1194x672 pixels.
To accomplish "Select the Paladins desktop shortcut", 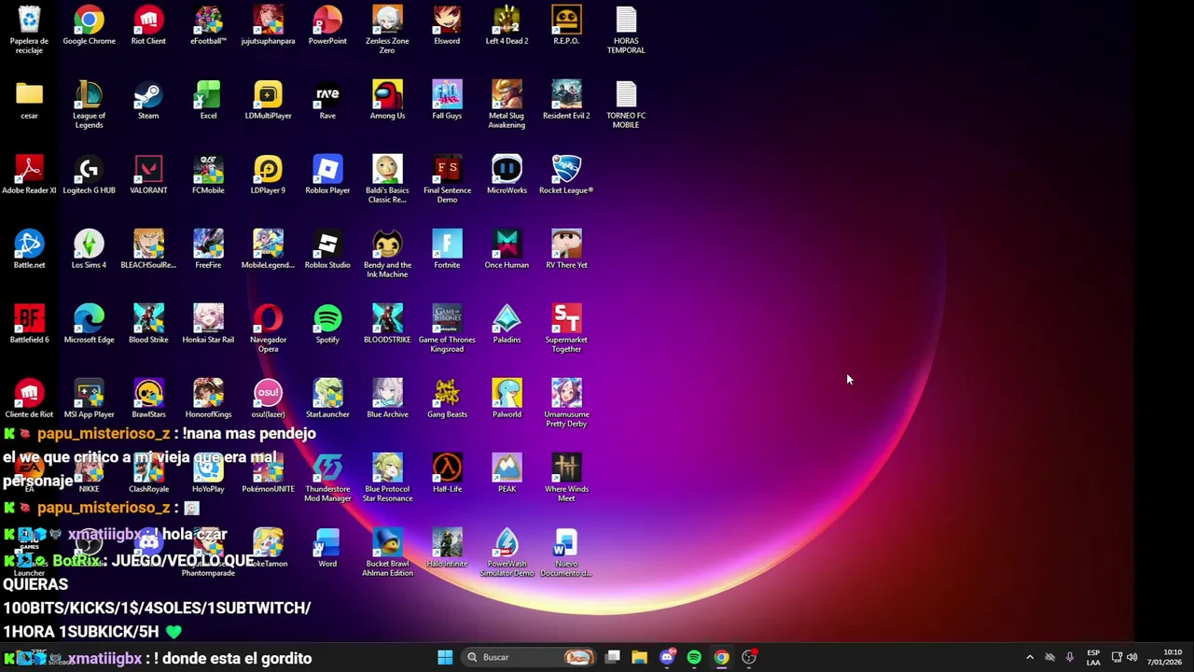I will coord(507,324).
